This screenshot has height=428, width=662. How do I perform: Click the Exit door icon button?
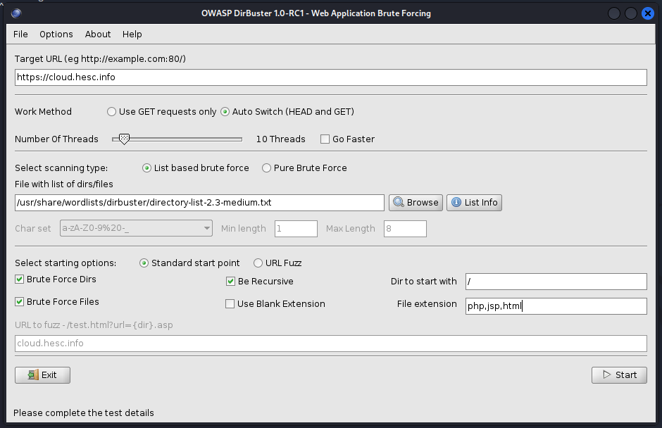pyautogui.click(x=42, y=375)
